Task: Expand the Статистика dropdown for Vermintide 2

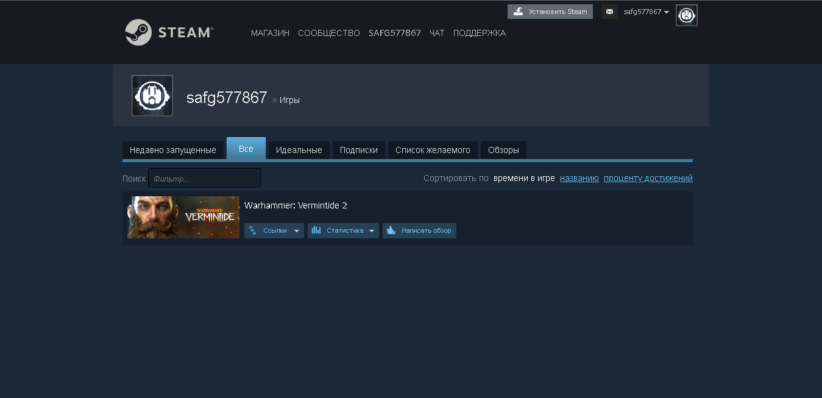Action: click(x=343, y=230)
